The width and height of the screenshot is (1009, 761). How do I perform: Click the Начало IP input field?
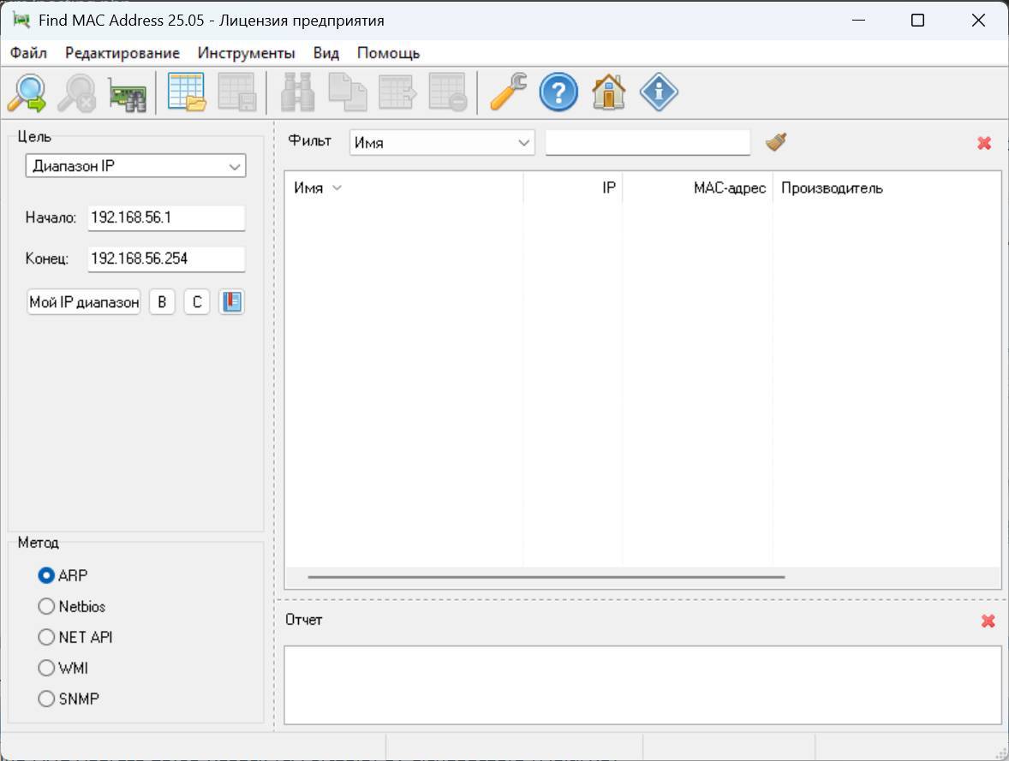point(167,217)
